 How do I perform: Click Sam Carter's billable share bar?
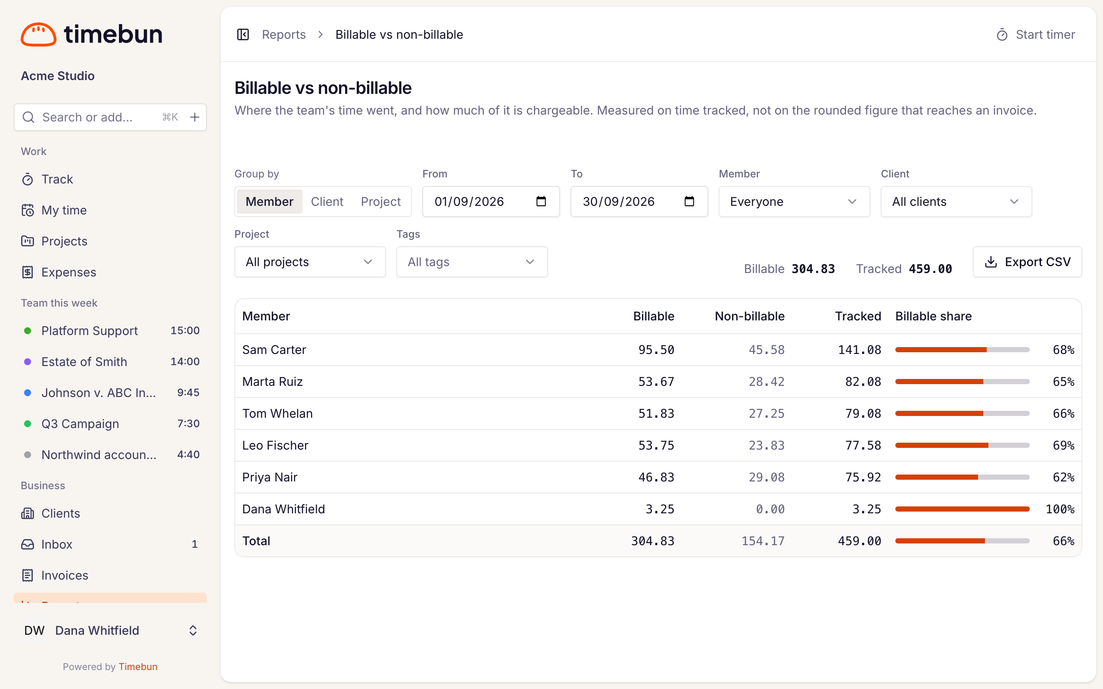[x=962, y=350]
